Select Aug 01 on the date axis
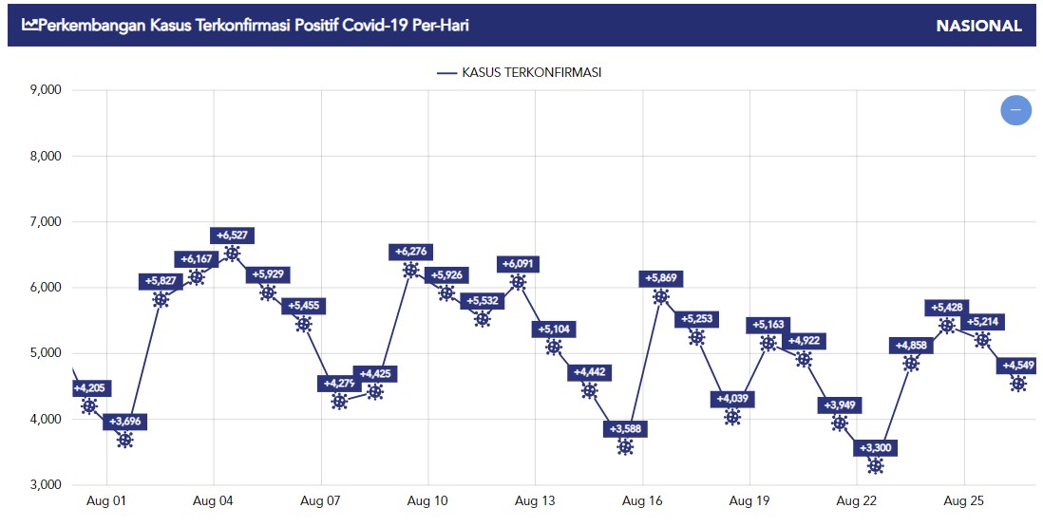 [106, 501]
